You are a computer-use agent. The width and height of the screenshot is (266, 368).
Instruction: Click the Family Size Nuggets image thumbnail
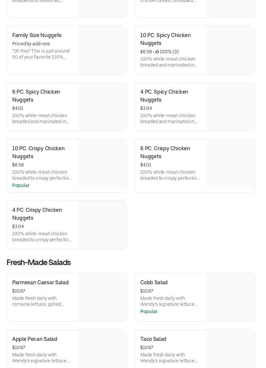(102, 50)
